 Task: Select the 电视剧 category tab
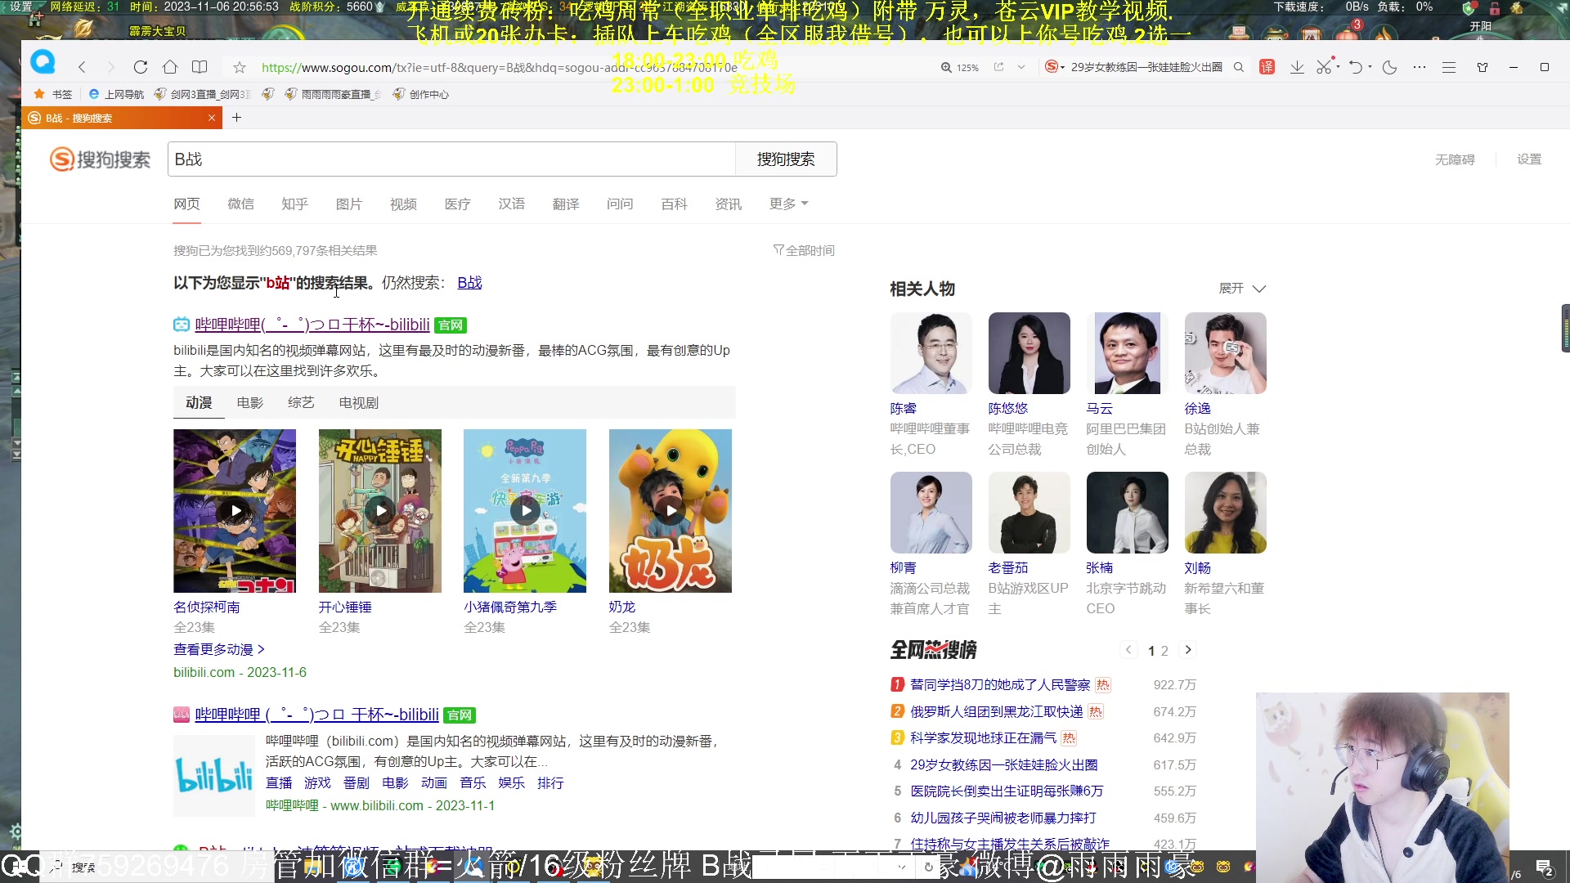358,403
